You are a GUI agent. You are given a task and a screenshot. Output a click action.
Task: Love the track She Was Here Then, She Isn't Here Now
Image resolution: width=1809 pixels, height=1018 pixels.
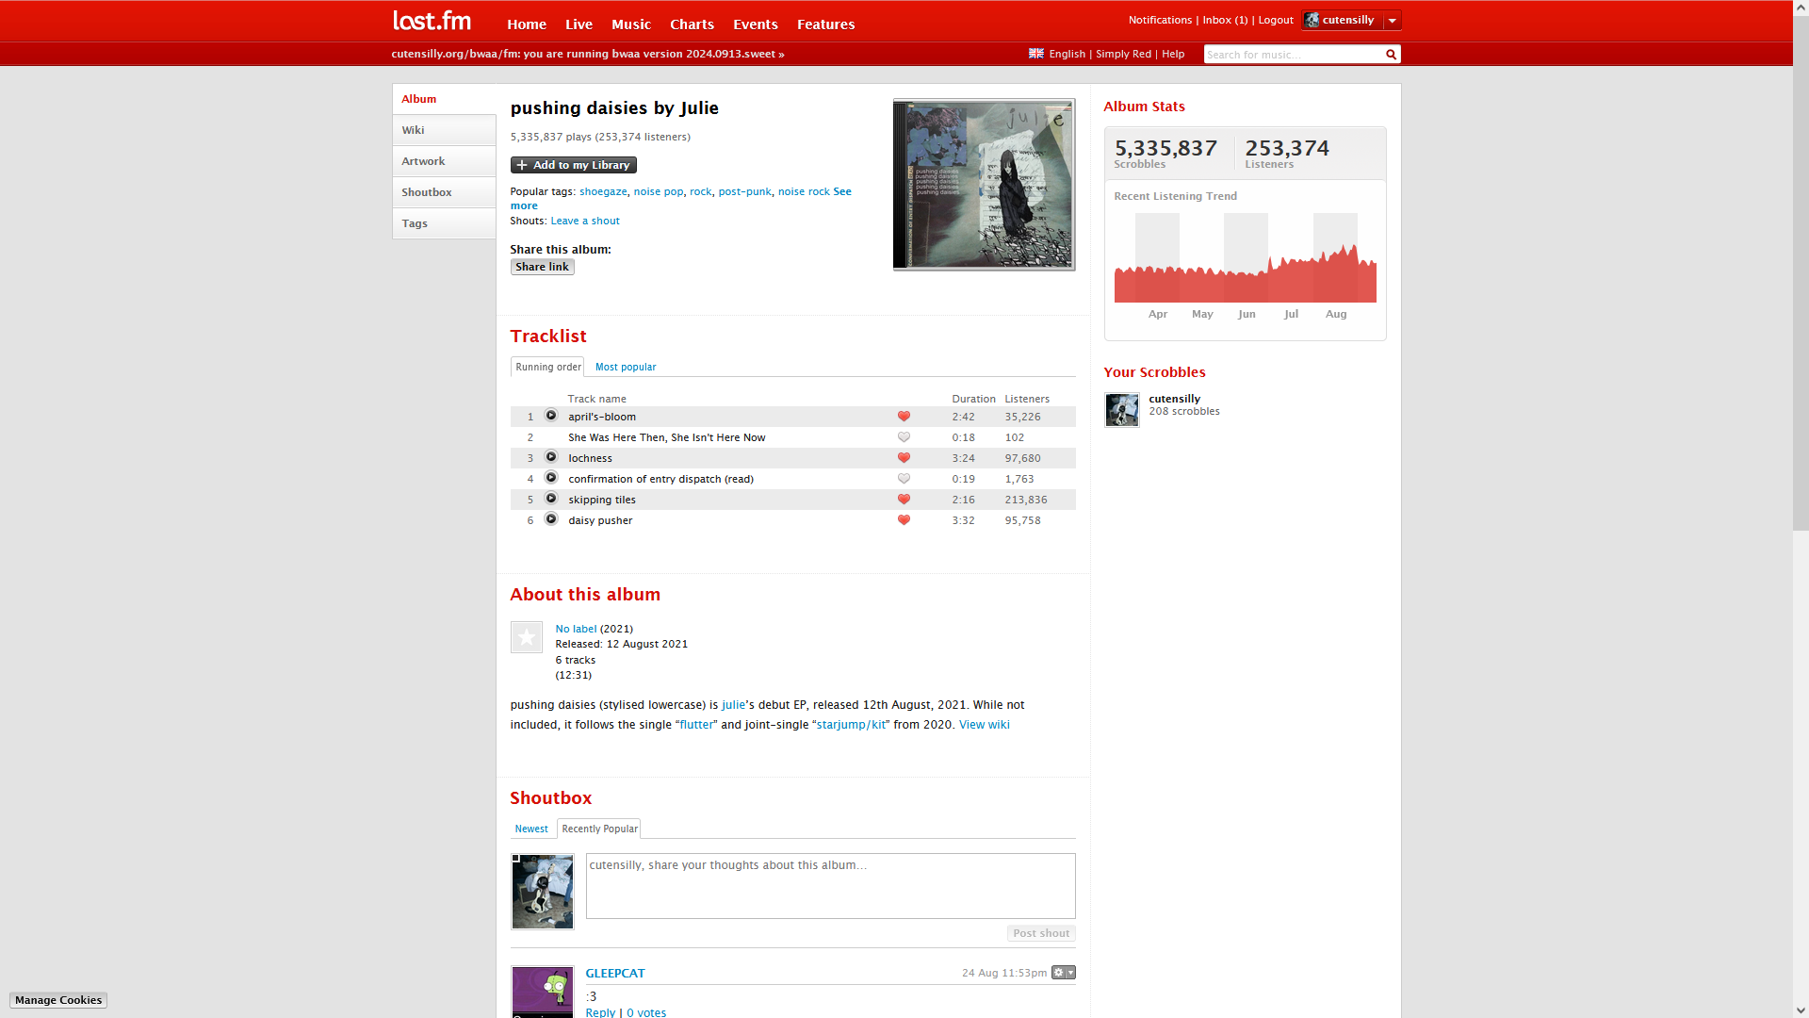click(904, 437)
